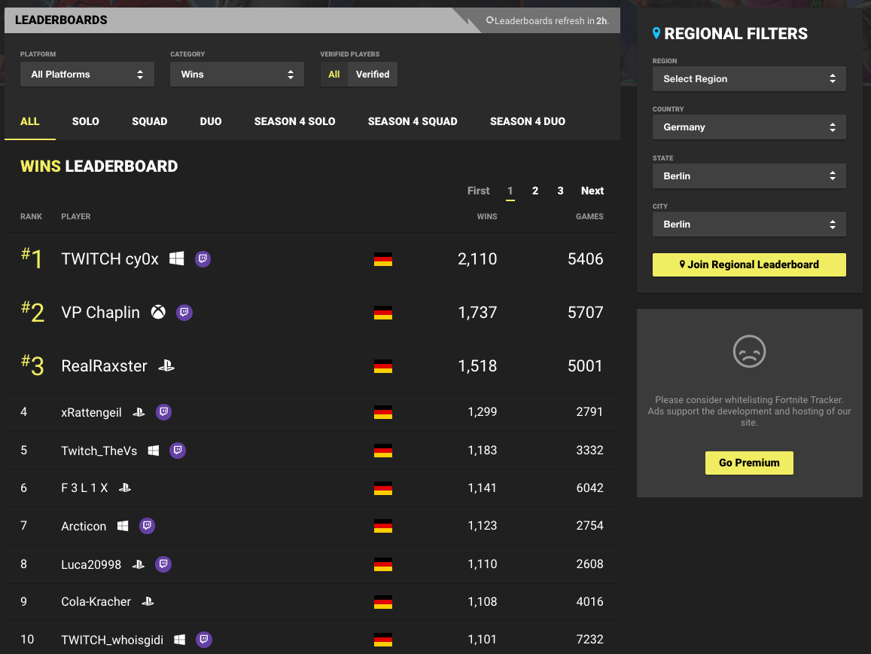The height and width of the screenshot is (654, 871).
Task: Open TWITCH cy0x's Twitch channel icon
Action: (x=203, y=259)
